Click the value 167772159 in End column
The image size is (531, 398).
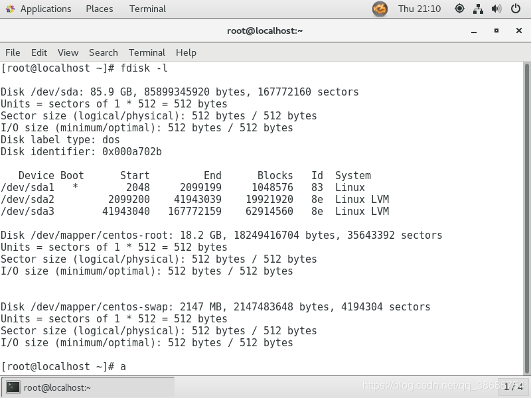point(194,211)
